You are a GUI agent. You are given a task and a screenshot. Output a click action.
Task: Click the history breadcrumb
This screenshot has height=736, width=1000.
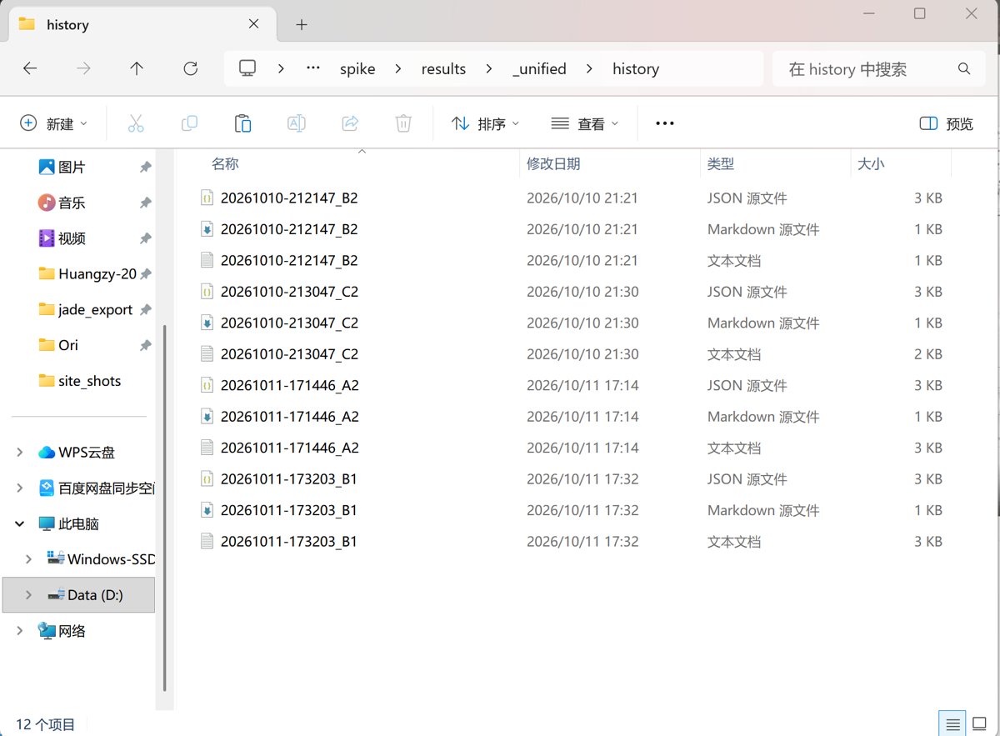pos(636,69)
